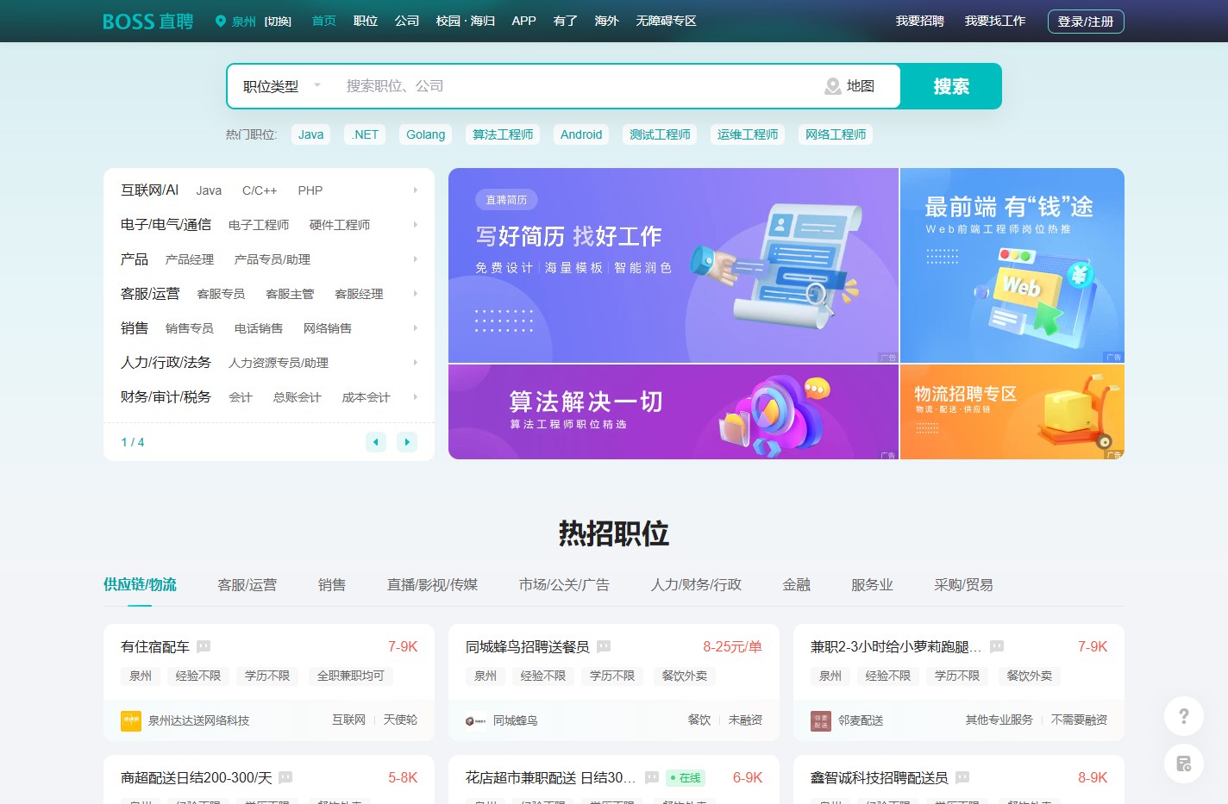Click 电子工程师 in category list
Viewport: 1228px width, 804px height.
coord(259,225)
